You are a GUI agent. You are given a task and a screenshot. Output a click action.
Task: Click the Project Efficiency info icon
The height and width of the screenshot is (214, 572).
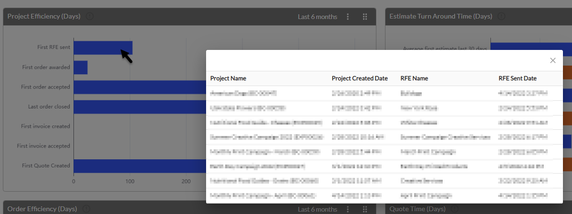(x=89, y=16)
